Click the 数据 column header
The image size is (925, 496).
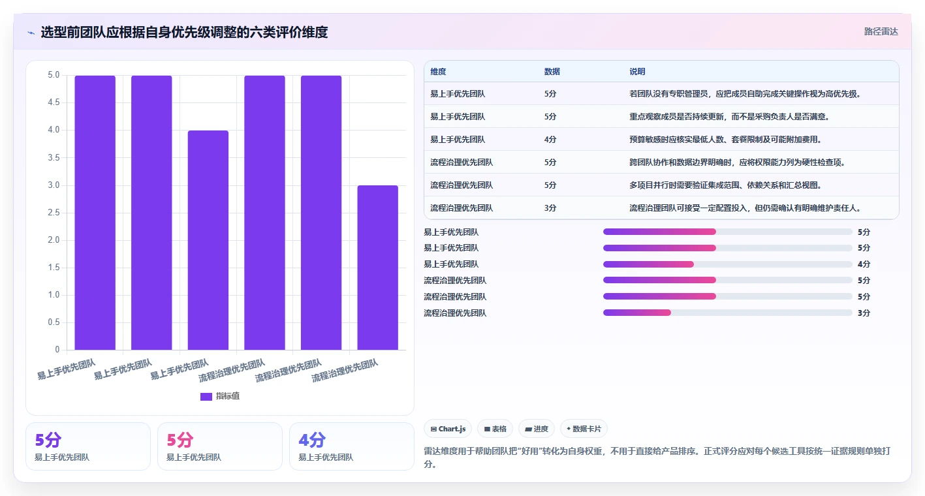click(x=552, y=72)
